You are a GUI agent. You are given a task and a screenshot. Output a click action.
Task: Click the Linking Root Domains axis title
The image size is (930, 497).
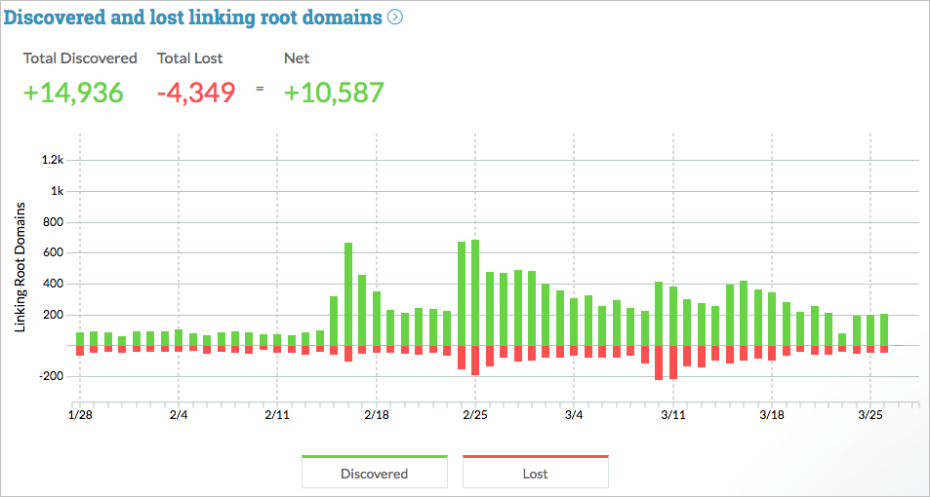coord(20,267)
